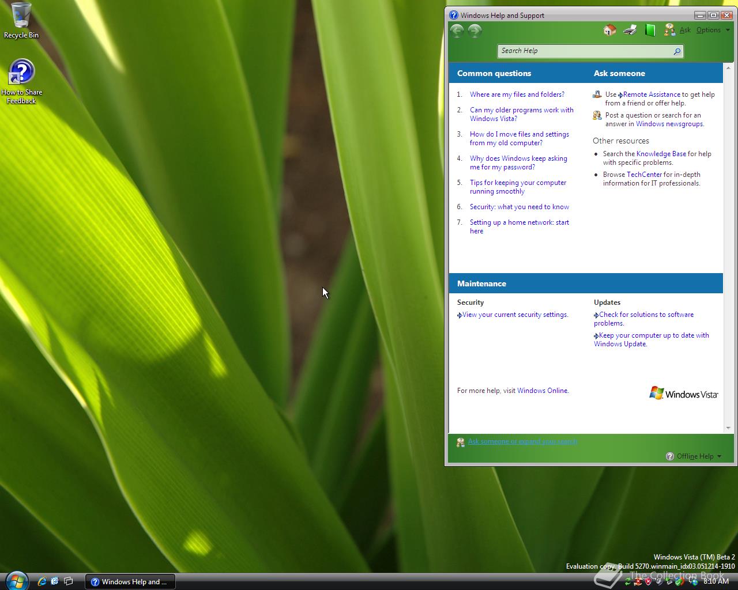Viewport: 738px width, 590px height.
Task: Click the Windows newsgroups link
Action: coord(669,124)
